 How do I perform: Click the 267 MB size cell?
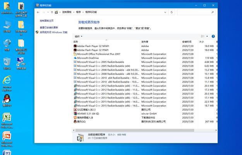[209, 122]
